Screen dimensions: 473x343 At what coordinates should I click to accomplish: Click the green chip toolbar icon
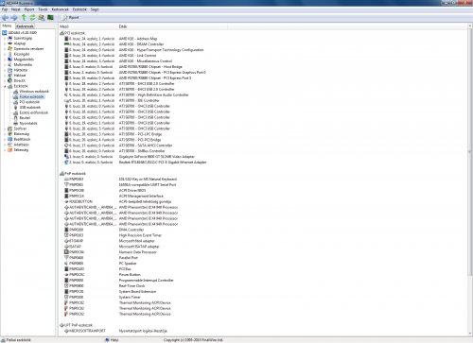pyautogui.click(x=50, y=18)
